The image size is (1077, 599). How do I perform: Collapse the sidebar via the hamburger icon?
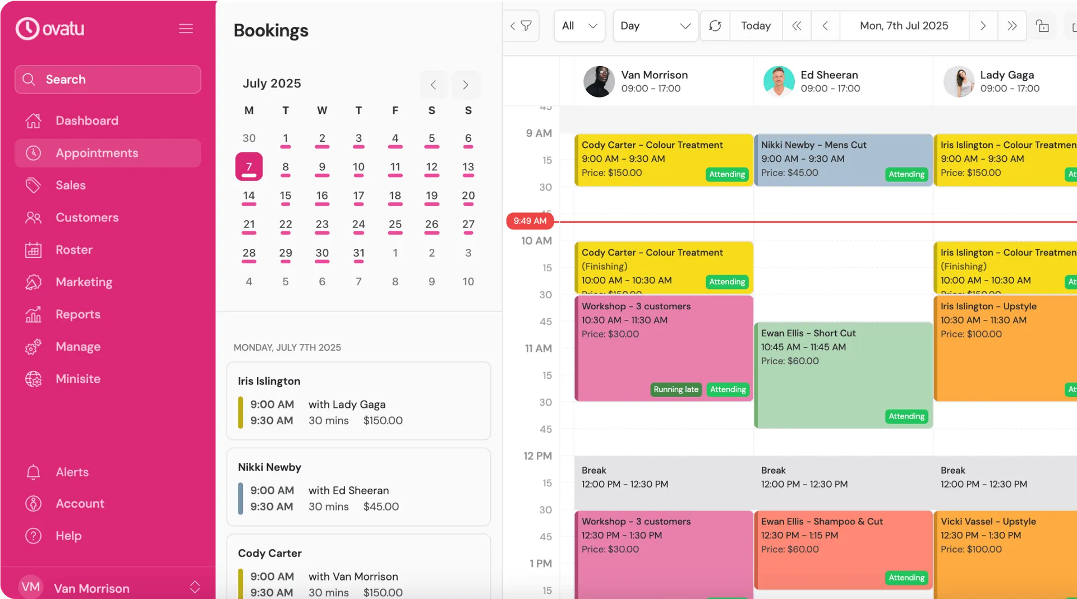tap(186, 28)
